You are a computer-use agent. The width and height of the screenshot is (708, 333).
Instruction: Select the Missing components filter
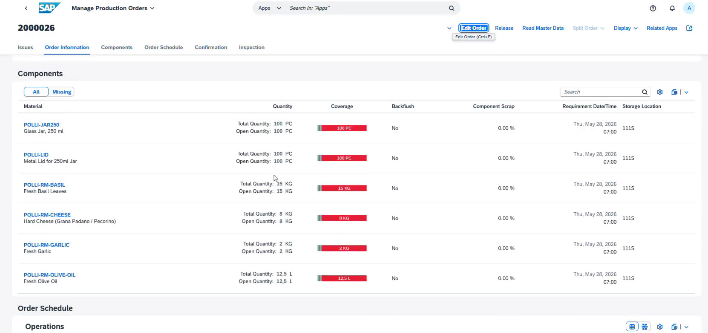point(62,92)
